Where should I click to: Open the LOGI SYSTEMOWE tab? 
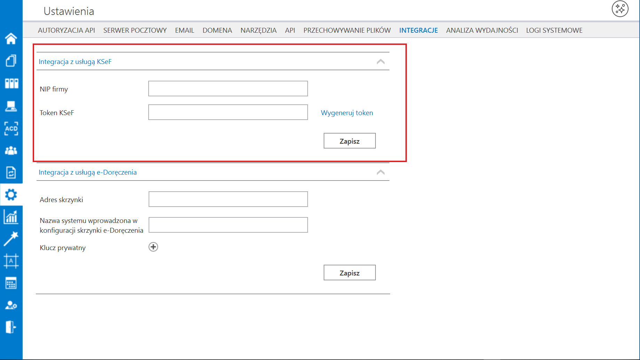coord(554,30)
